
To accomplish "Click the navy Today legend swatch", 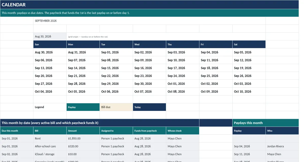I will coord(149,107).
